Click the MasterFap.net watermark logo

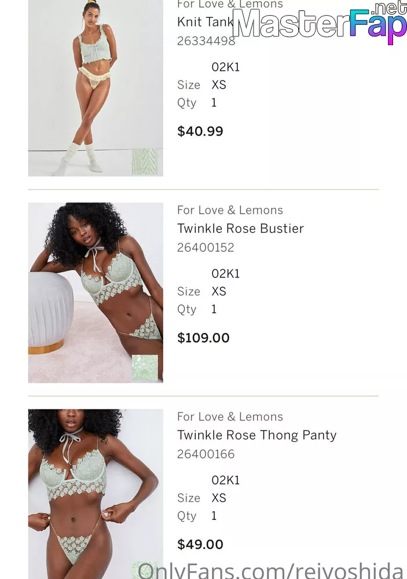coord(320,23)
